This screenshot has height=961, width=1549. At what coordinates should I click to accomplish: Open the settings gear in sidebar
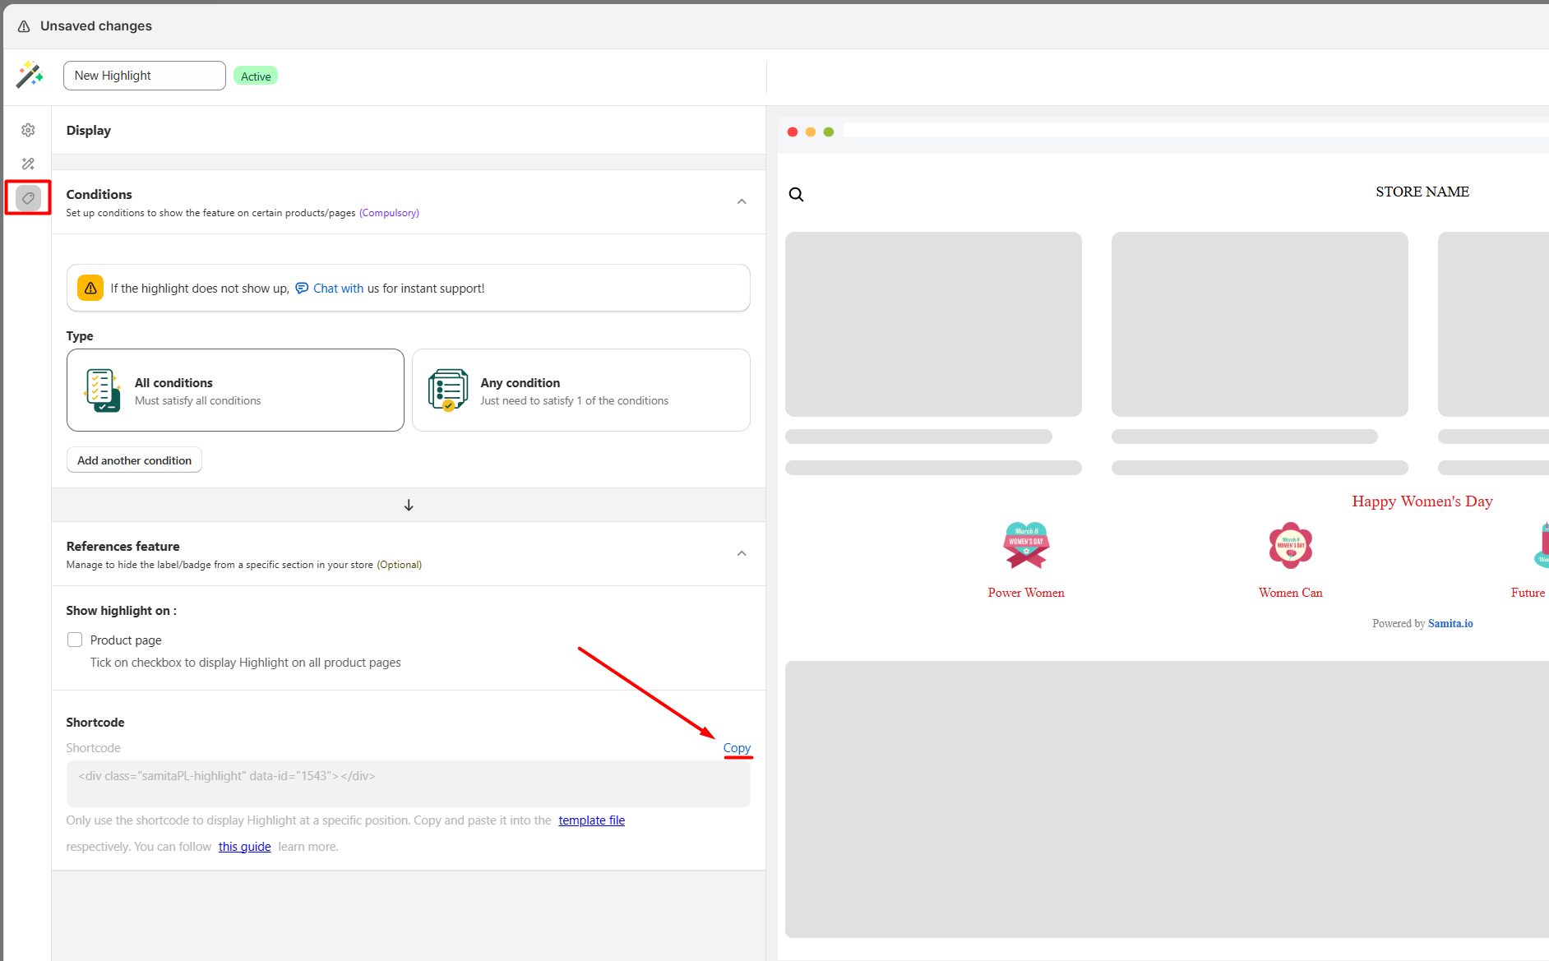[x=28, y=130]
